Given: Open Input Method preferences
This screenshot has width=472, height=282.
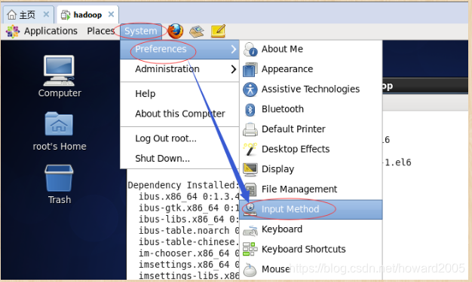Looking at the screenshot, I should point(311,209).
